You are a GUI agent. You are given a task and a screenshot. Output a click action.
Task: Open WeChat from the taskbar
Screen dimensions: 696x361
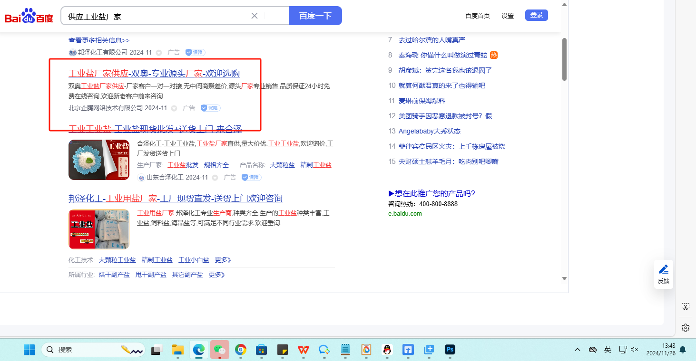tap(219, 350)
